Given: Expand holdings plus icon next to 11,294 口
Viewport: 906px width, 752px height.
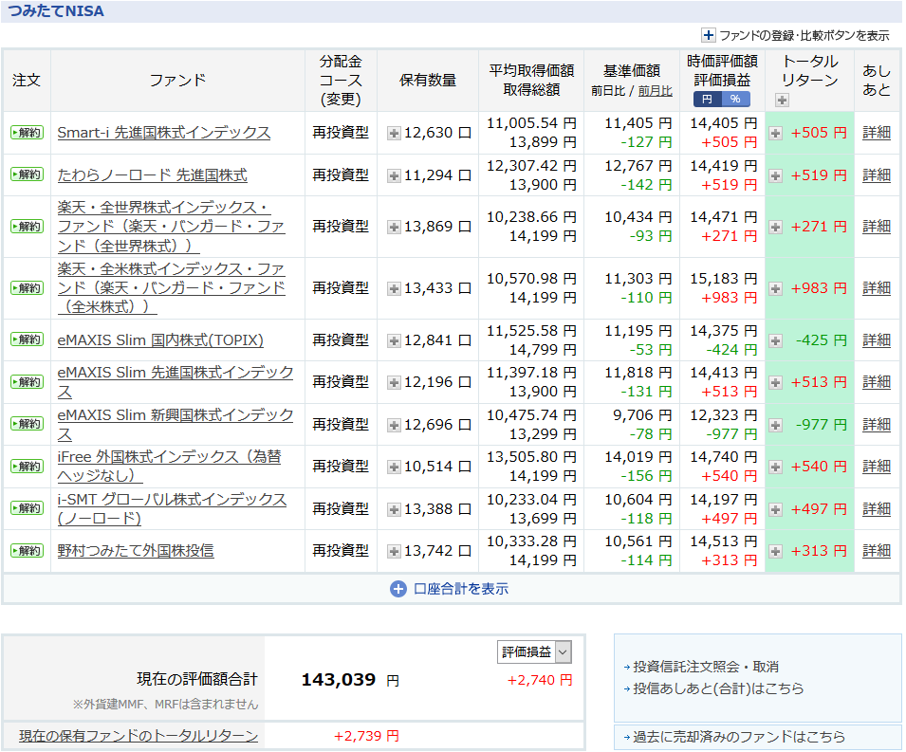Looking at the screenshot, I should [x=394, y=175].
